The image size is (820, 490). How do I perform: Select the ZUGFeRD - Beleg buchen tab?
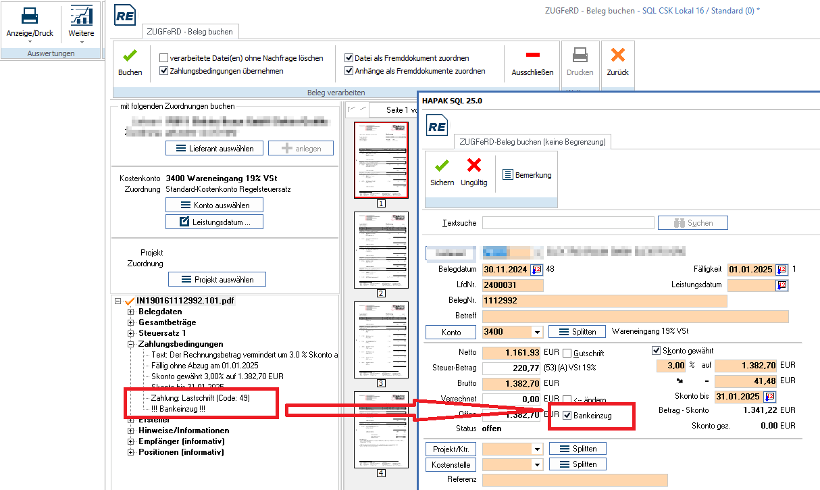click(190, 32)
